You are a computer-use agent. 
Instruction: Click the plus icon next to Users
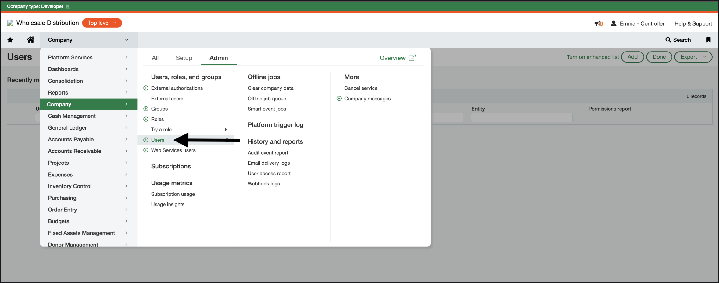pos(146,140)
